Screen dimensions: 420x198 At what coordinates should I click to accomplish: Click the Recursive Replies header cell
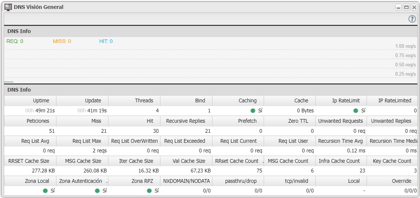point(188,121)
